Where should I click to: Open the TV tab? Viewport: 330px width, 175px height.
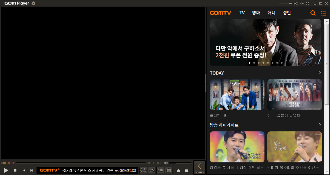242,13
